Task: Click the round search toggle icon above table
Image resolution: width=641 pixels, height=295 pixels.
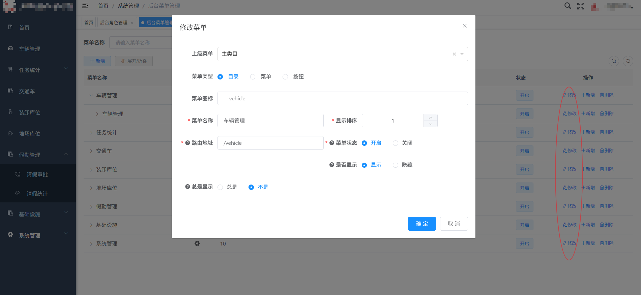Action: pyautogui.click(x=614, y=61)
